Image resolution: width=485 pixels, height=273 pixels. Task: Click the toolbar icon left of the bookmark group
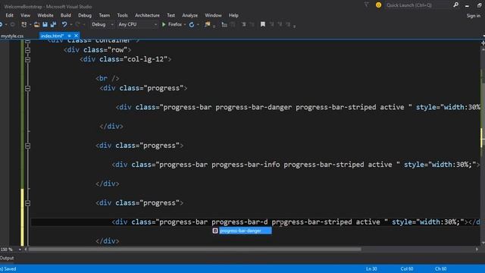252,24
